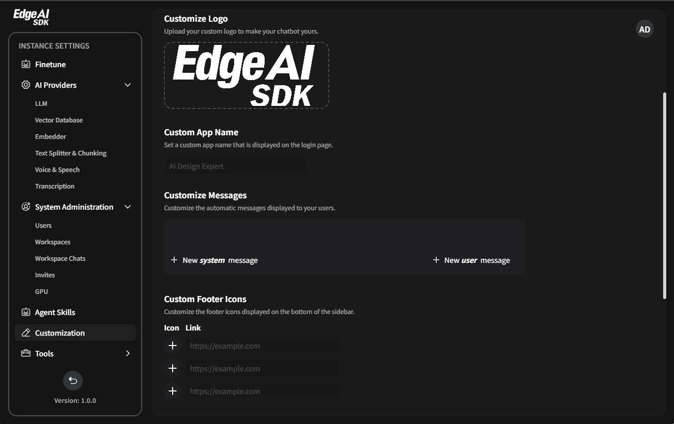Screen dimensions: 674x424
Task: Collapse the AI Providers section chevron
Action: click(x=128, y=85)
